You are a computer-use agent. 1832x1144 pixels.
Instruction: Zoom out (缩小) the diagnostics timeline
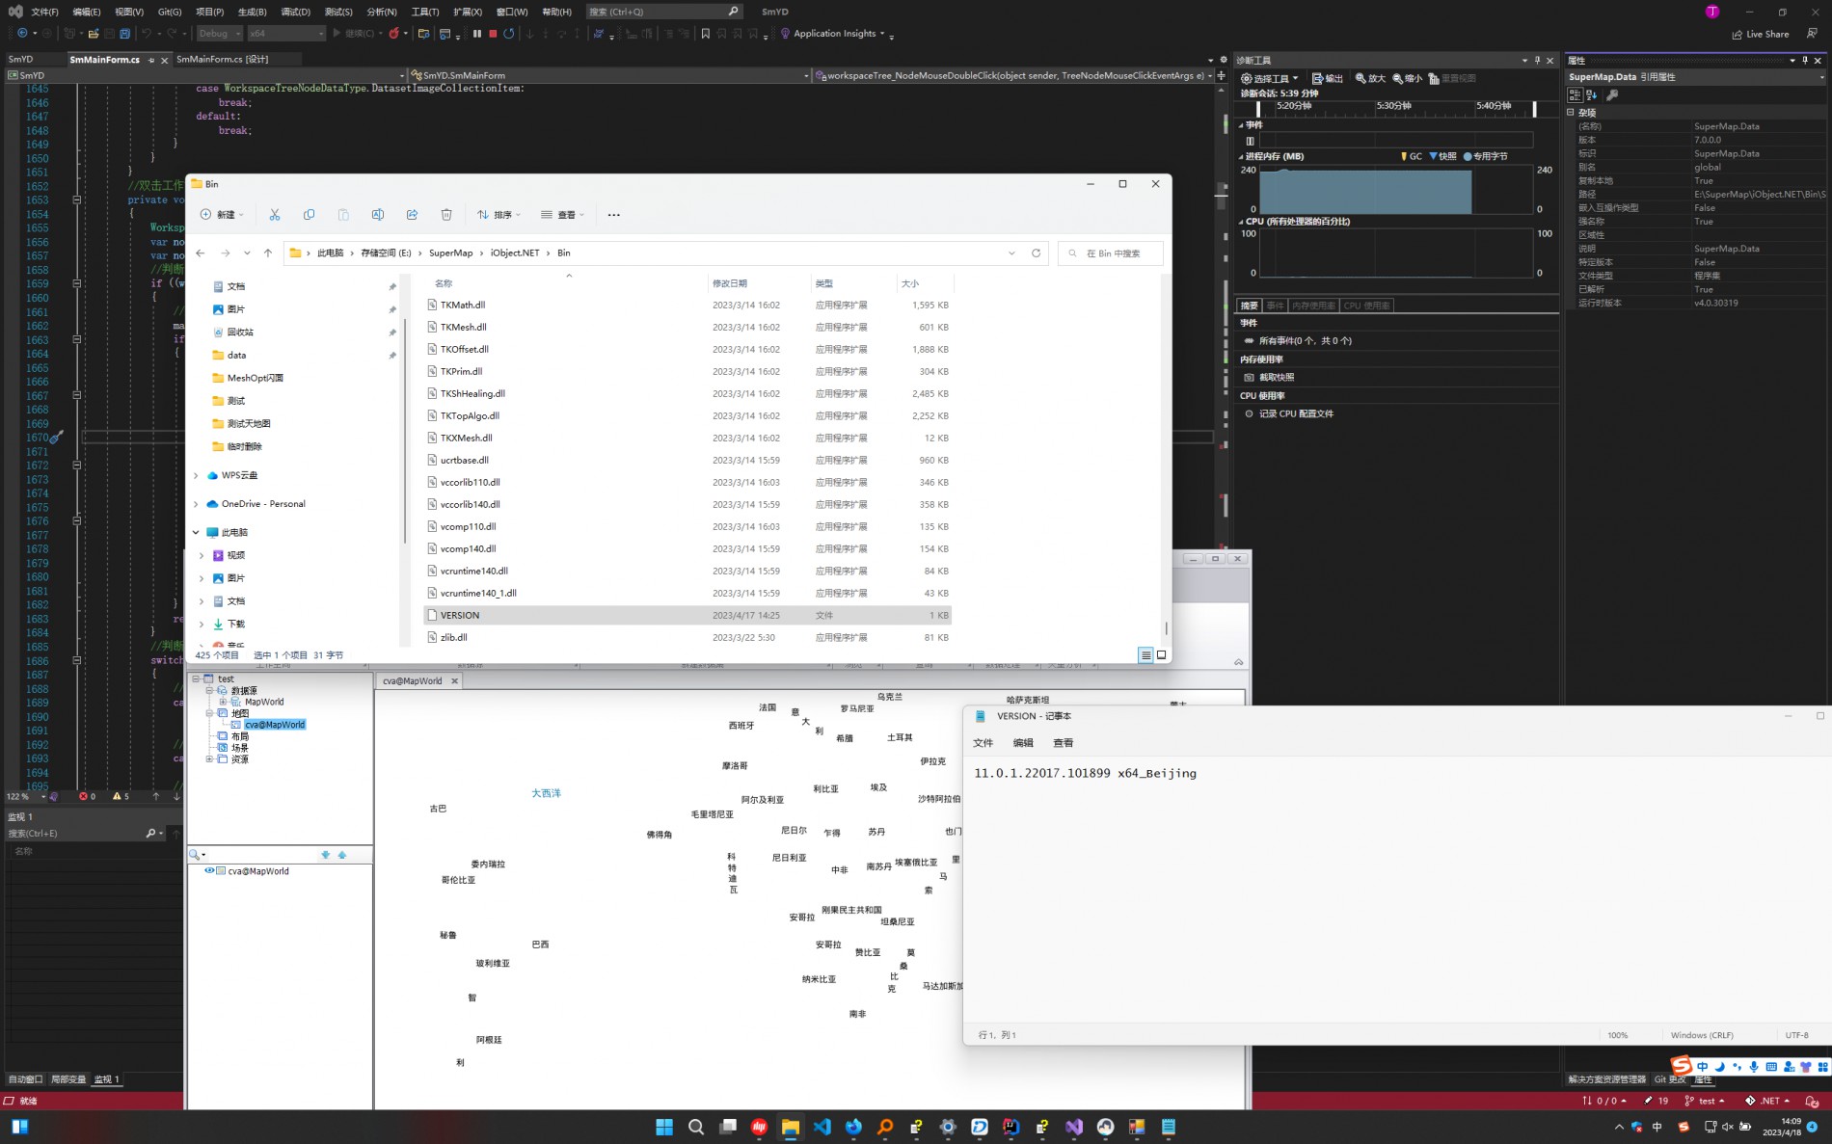[1408, 78]
